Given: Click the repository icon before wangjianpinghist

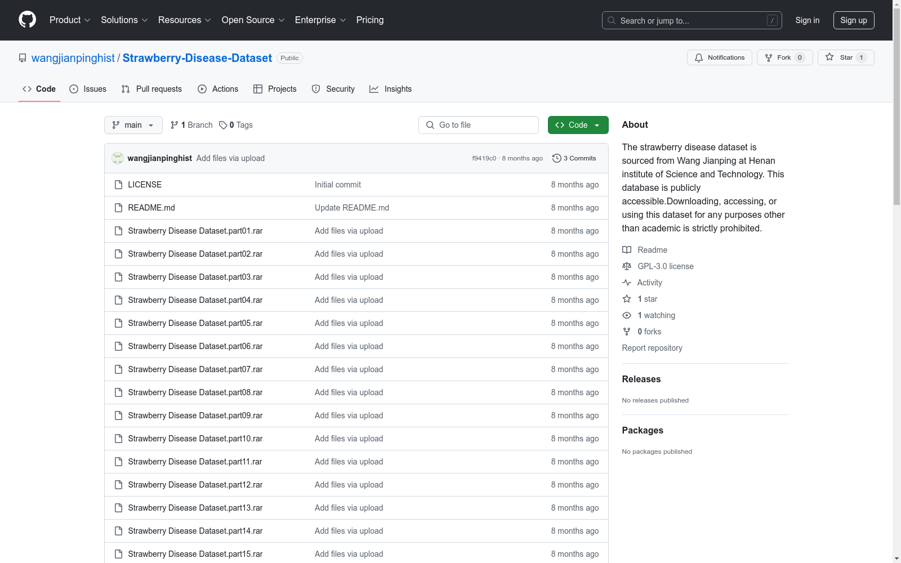Looking at the screenshot, I should pyautogui.click(x=23, y=58).
